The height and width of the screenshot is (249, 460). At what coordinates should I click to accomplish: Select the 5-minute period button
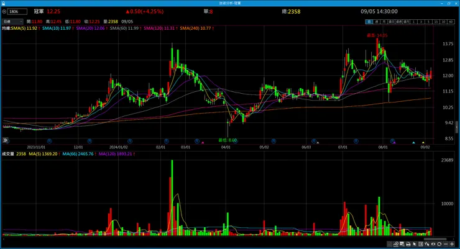429,22
